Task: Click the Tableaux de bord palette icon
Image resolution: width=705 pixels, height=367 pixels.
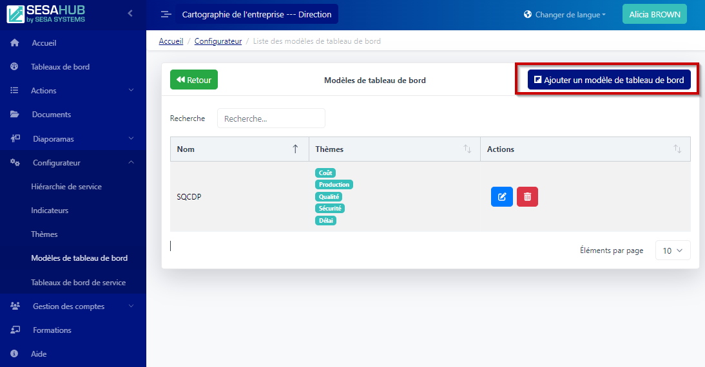Action: coord(14,66)
